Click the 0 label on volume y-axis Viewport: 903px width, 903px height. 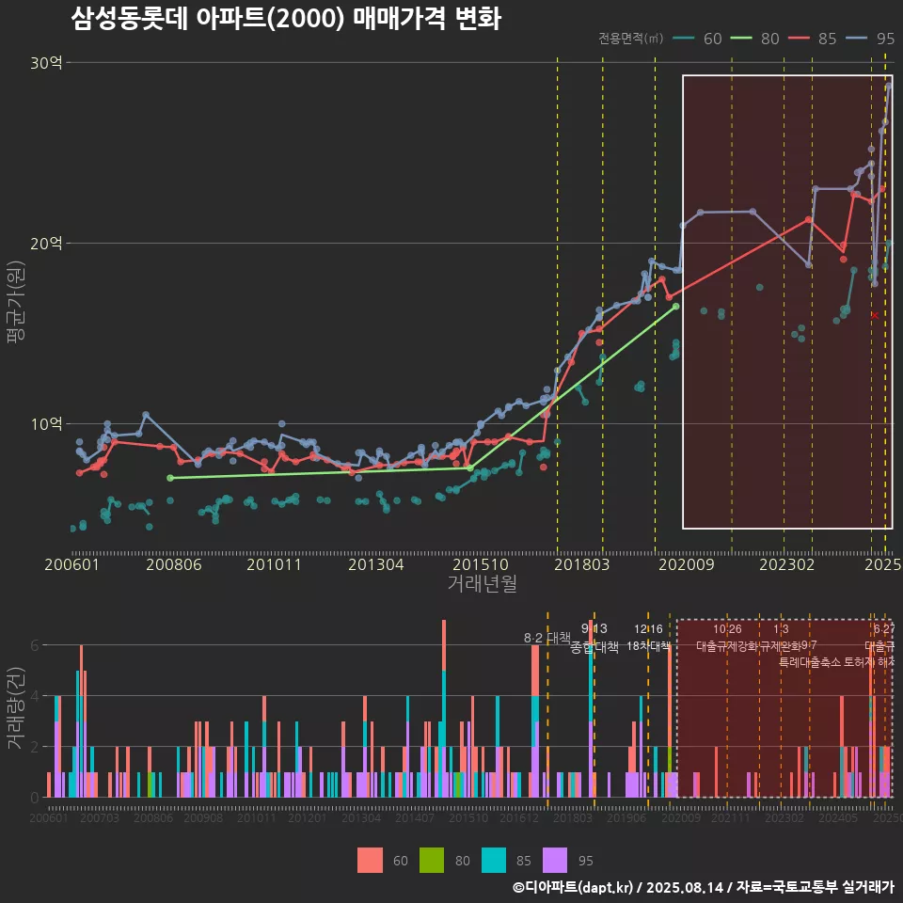(35, 799)
